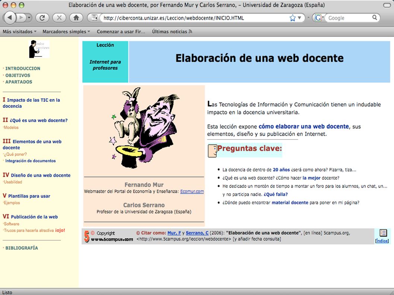Open the back/forward history dropdown arrow
The image size is (394, 295).
tap(29, 17)
